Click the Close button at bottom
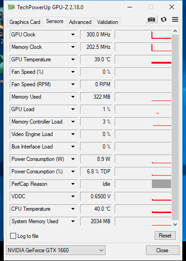The image size is (186, 261). 163,250
